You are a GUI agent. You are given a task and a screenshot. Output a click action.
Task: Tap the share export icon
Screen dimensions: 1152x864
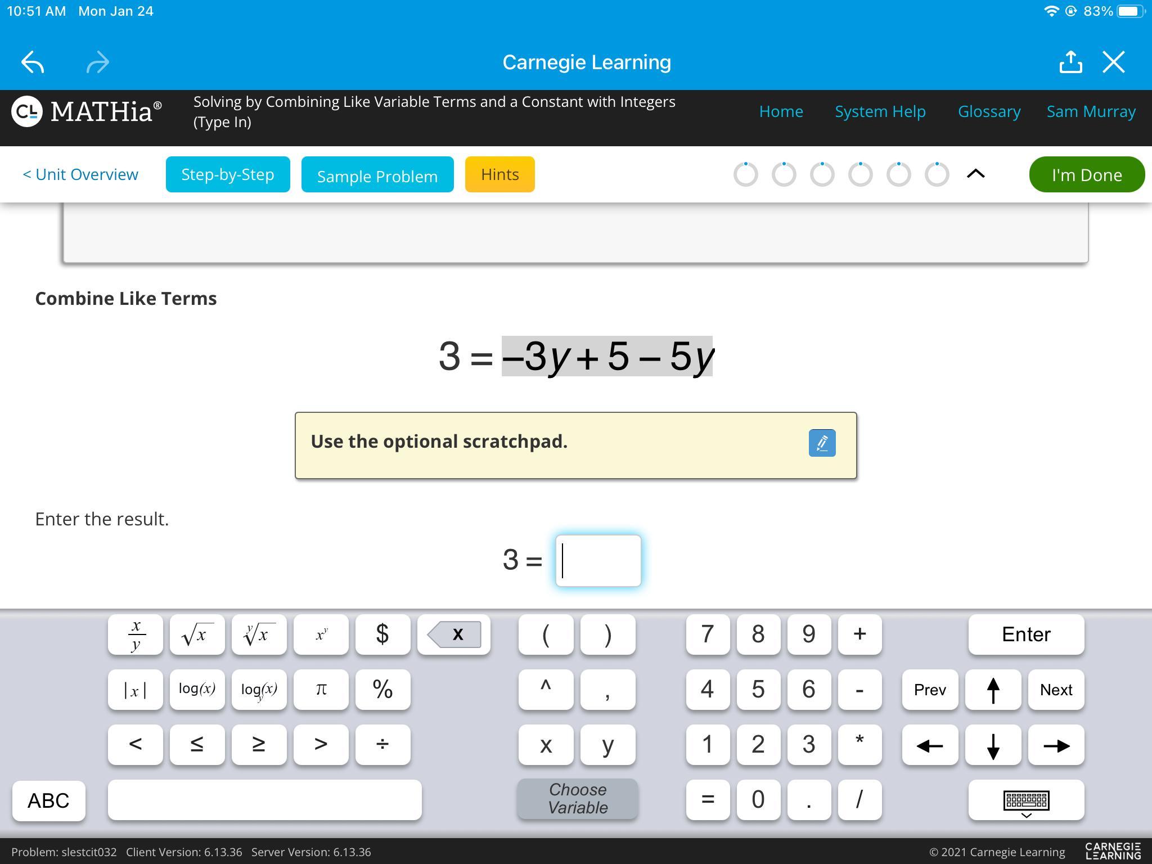(1070, 62)
